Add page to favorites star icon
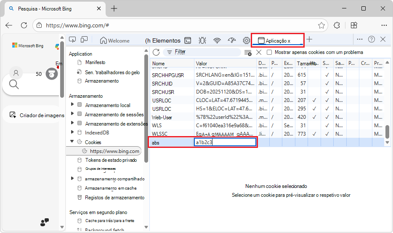393x233 pixels. [321, 25]
